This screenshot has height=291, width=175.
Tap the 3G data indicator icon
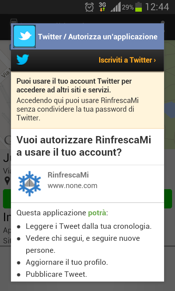click(x=102, y=7)
